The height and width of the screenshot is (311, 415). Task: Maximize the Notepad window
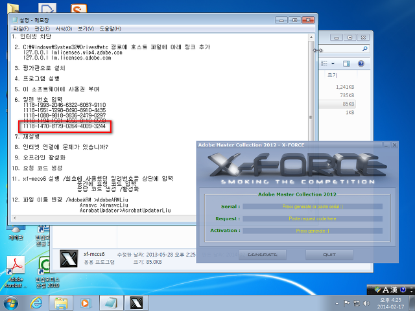click(294, 20)
